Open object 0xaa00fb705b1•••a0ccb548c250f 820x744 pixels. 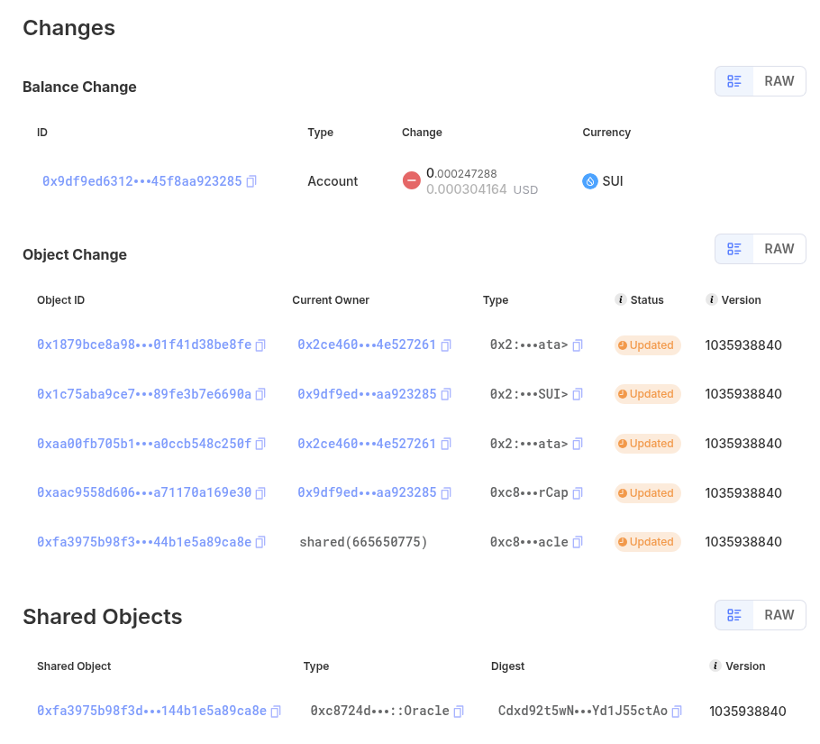[x=144, y=444]
